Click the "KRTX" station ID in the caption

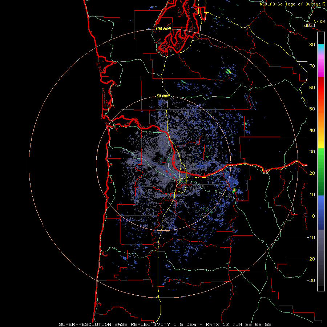(213, 324)
